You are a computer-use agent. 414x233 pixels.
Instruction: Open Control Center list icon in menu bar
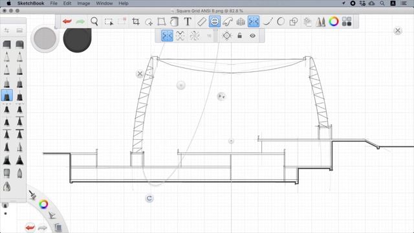[x=404, y=3]
